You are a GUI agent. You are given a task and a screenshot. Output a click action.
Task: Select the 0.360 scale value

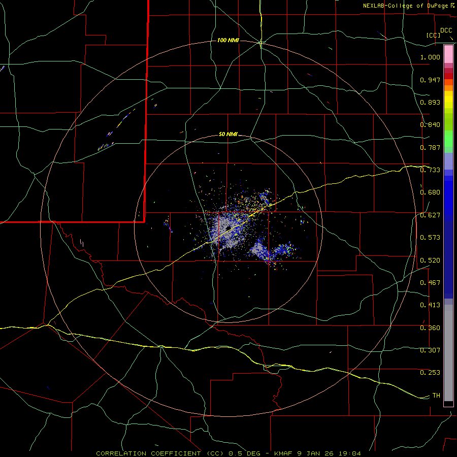point(430,328)
